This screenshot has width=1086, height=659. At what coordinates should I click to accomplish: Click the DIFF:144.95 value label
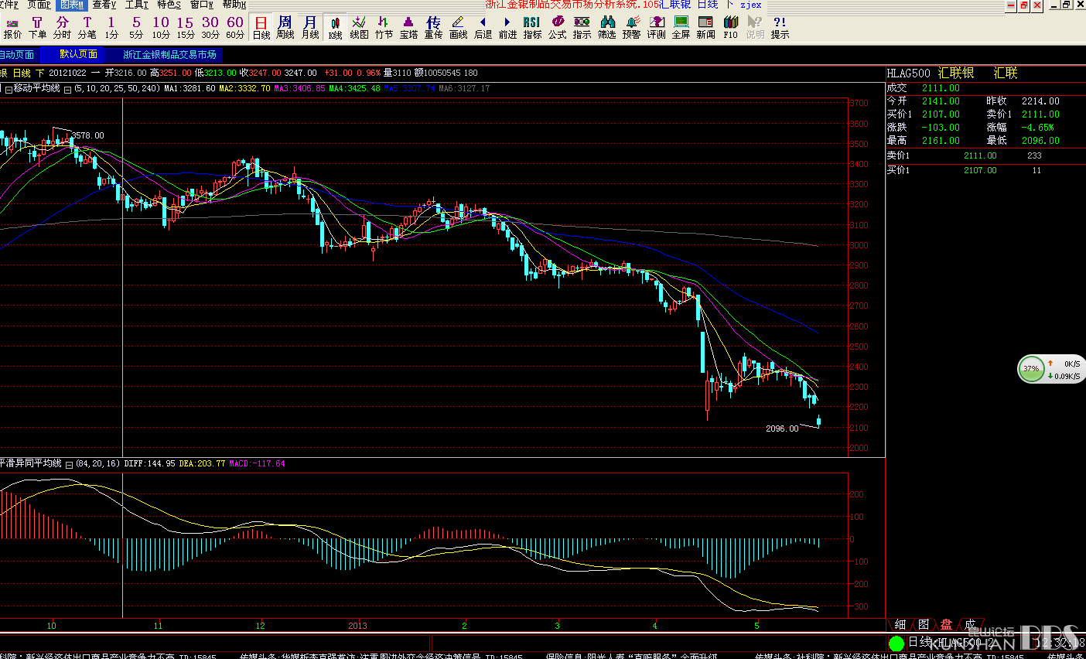[x=149, y=464]
